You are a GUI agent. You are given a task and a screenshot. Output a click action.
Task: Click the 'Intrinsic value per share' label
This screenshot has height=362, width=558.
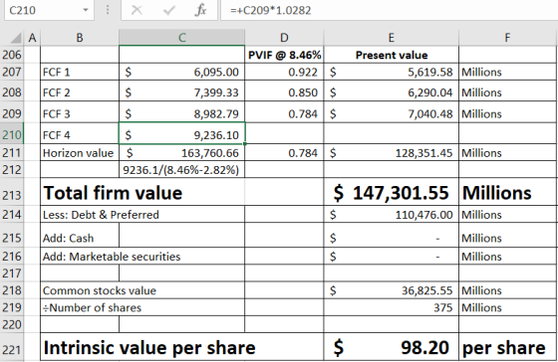149,347
